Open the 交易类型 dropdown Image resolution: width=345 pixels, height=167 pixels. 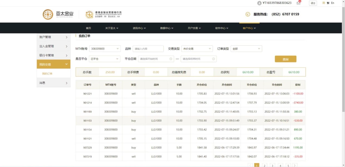tap(197, 49)
